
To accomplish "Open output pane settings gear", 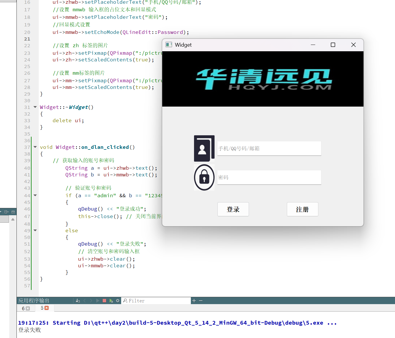I will tap(118, 301).
